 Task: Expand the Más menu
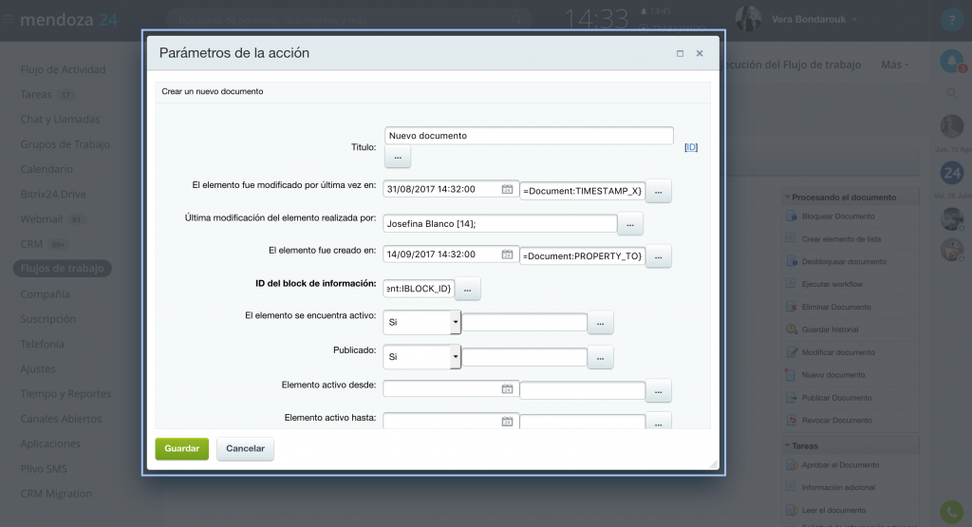[894, 65]
